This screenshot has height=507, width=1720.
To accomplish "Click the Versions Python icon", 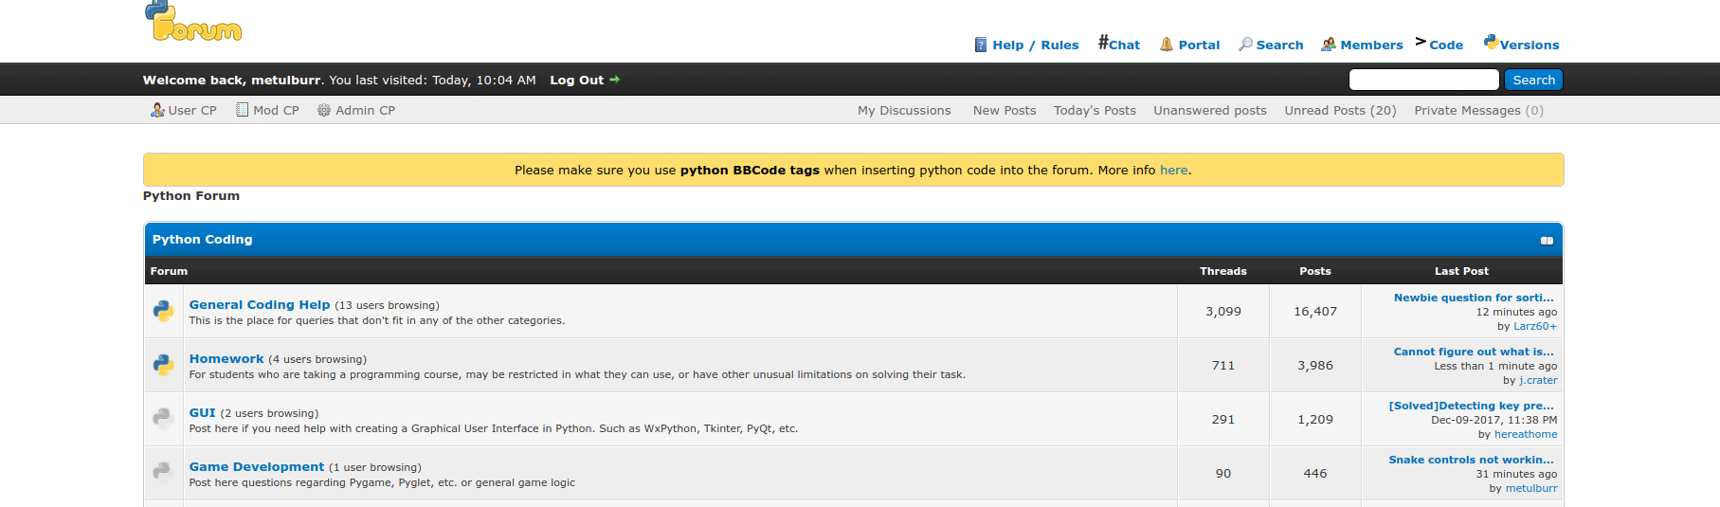I will [x=1491, y=42].
